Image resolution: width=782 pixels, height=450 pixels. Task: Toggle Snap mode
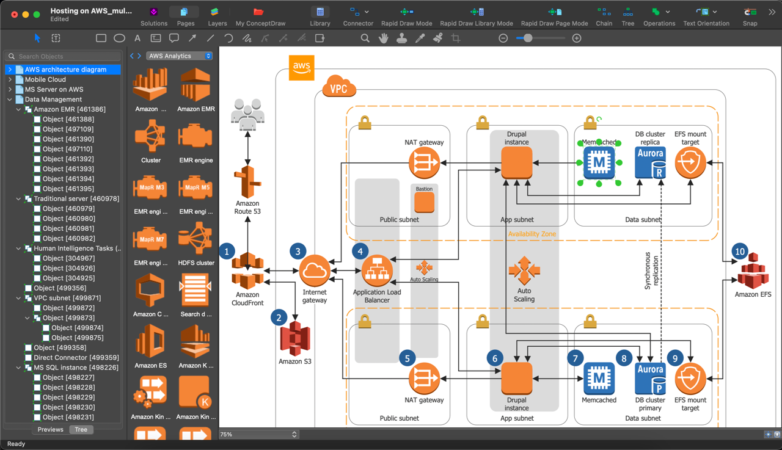[750, 16]
